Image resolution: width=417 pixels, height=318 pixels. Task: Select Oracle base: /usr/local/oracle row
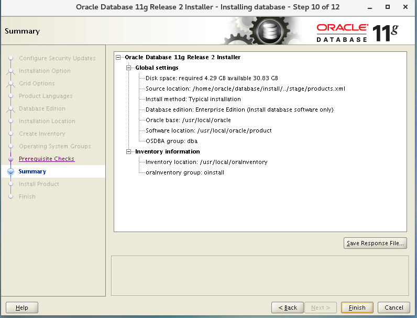[188, 120]
